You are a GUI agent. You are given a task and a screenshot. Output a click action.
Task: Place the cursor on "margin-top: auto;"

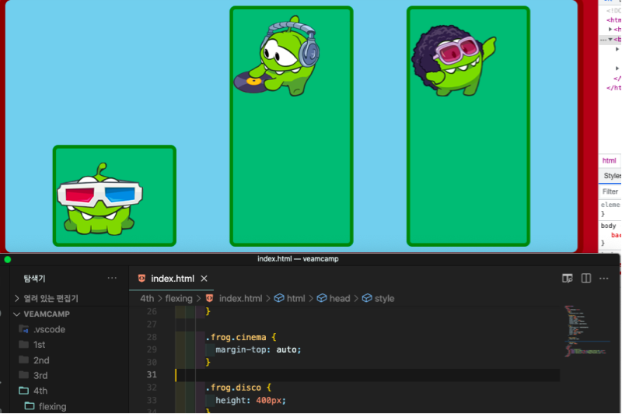pos(258,349)
